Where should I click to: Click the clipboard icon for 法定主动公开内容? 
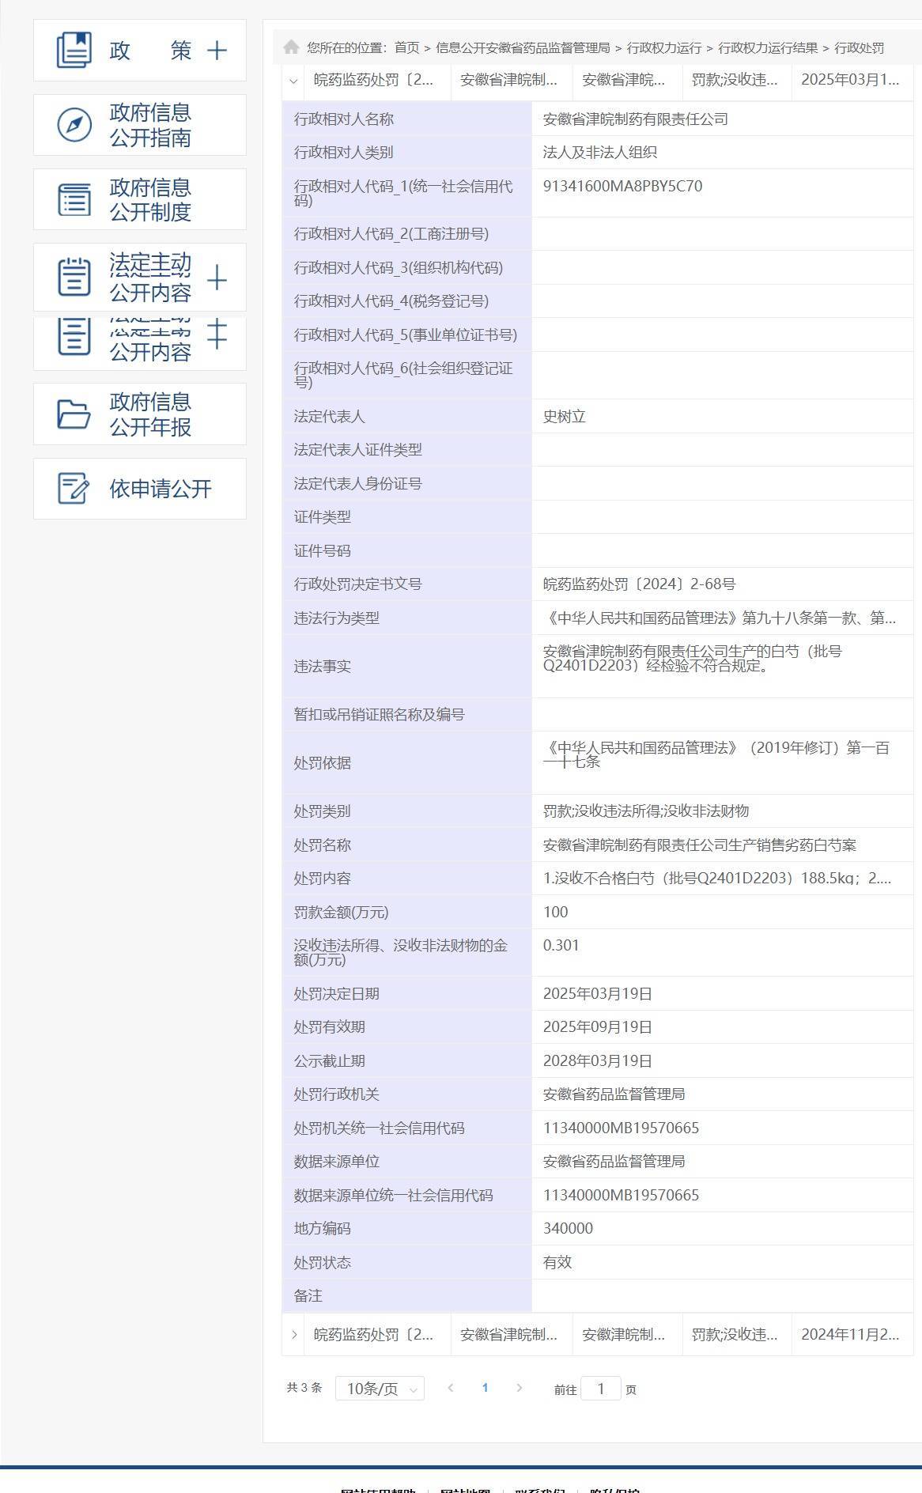74,278
